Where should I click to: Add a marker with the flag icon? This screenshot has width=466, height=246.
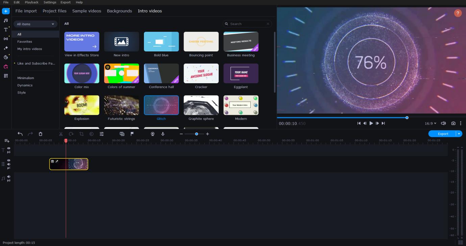[132, 134]
